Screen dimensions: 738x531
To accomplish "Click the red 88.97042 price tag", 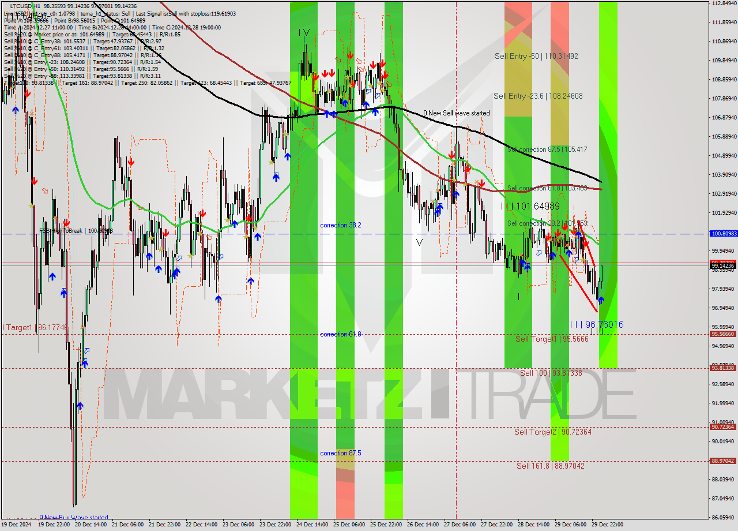I will pos(723,461).
